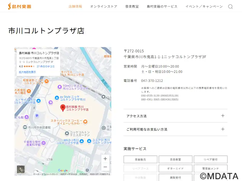242x181 pixels.
Task: Click 地図の誤りを報告する link
Action: click(x=100, y=174)
